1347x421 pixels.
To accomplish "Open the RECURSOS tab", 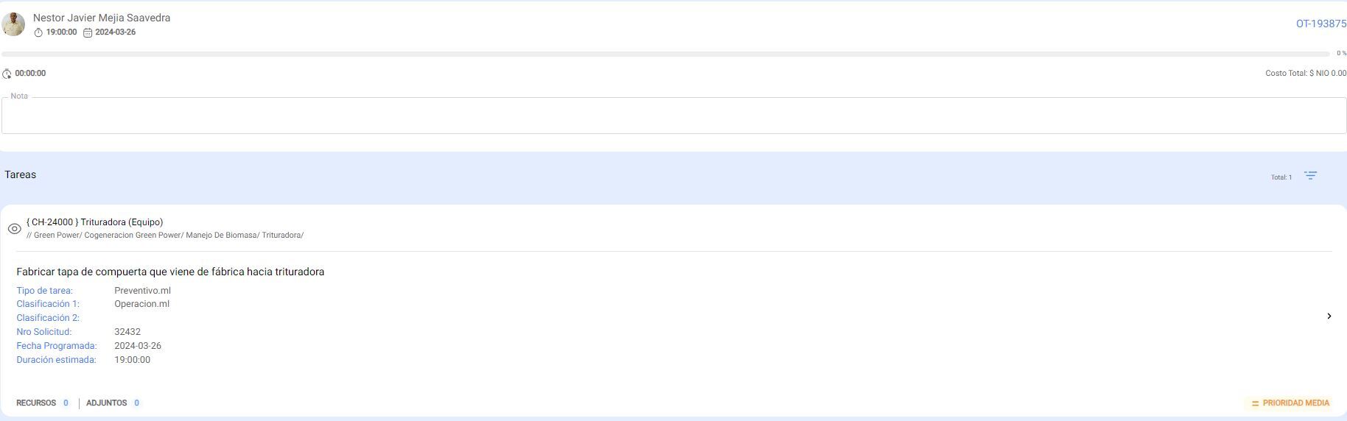I will pos(36,403).
